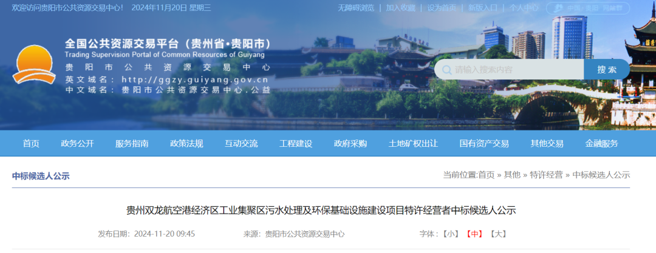Click the Chinese domain 贵阳市公共资源交易中心.公益 text

196,90
